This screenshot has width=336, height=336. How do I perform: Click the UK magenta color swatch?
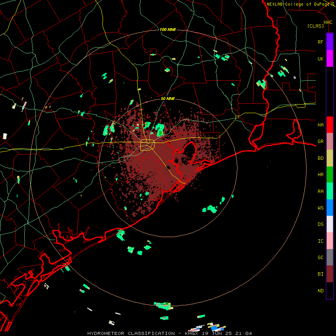330,59
